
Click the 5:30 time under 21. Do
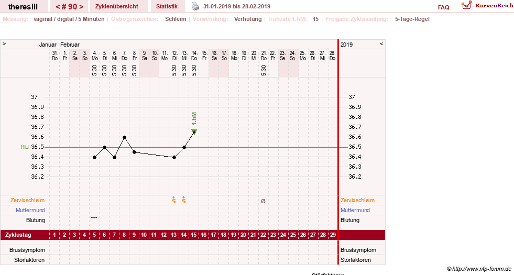[264, 70]
